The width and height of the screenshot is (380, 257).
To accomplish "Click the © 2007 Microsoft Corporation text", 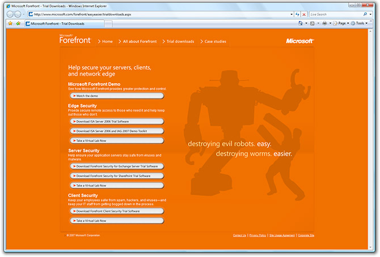I will (83, 235).
